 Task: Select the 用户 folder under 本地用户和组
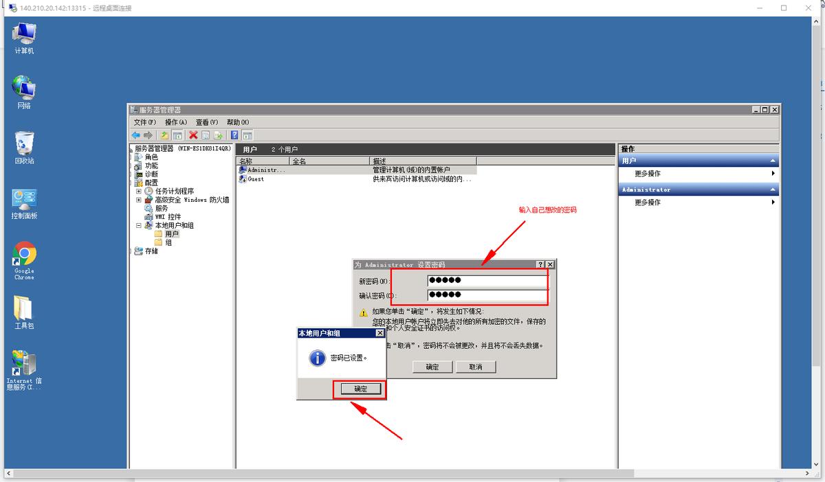coord(172,234)
